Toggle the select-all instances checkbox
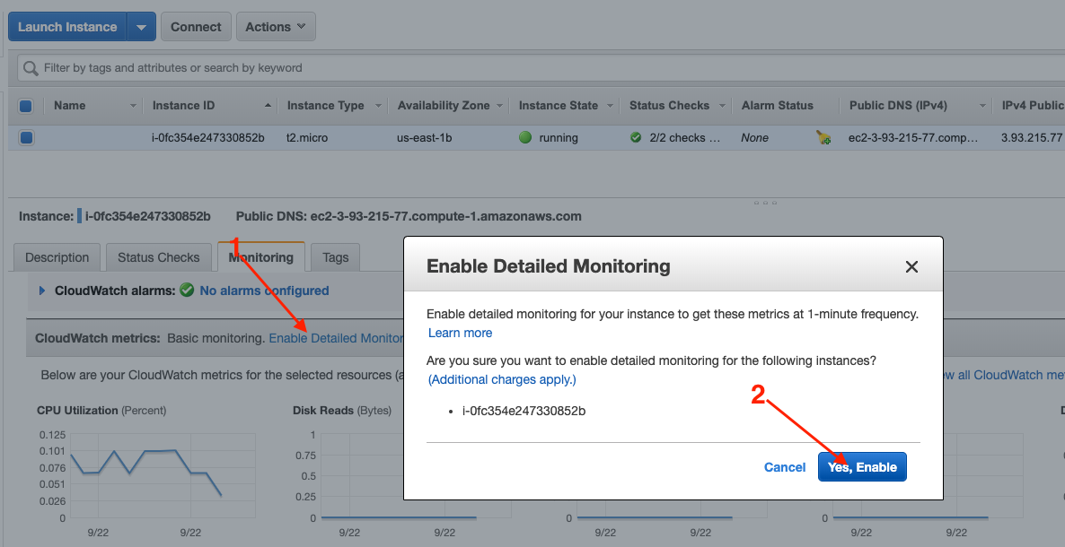Image resolution: width=1065 pixels, height=547 pixels. pyautogui.click(x=26, y=106)
